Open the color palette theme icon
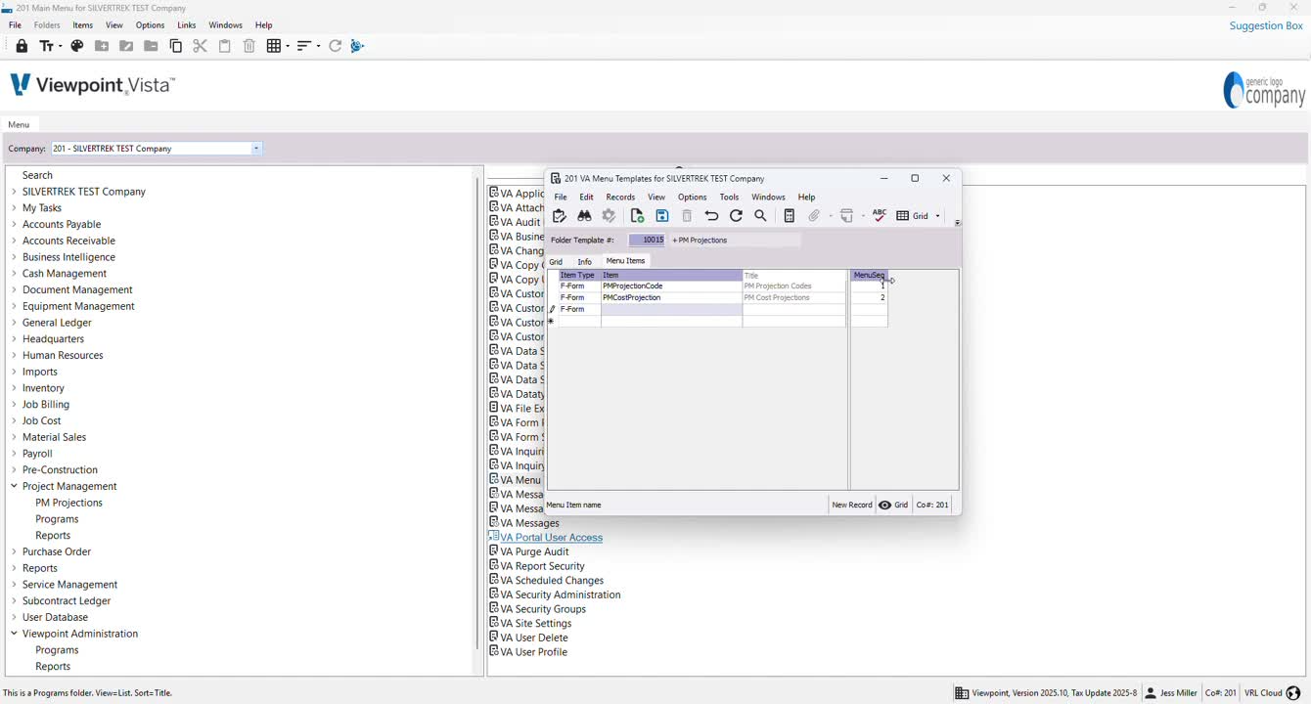 [77, 46]
